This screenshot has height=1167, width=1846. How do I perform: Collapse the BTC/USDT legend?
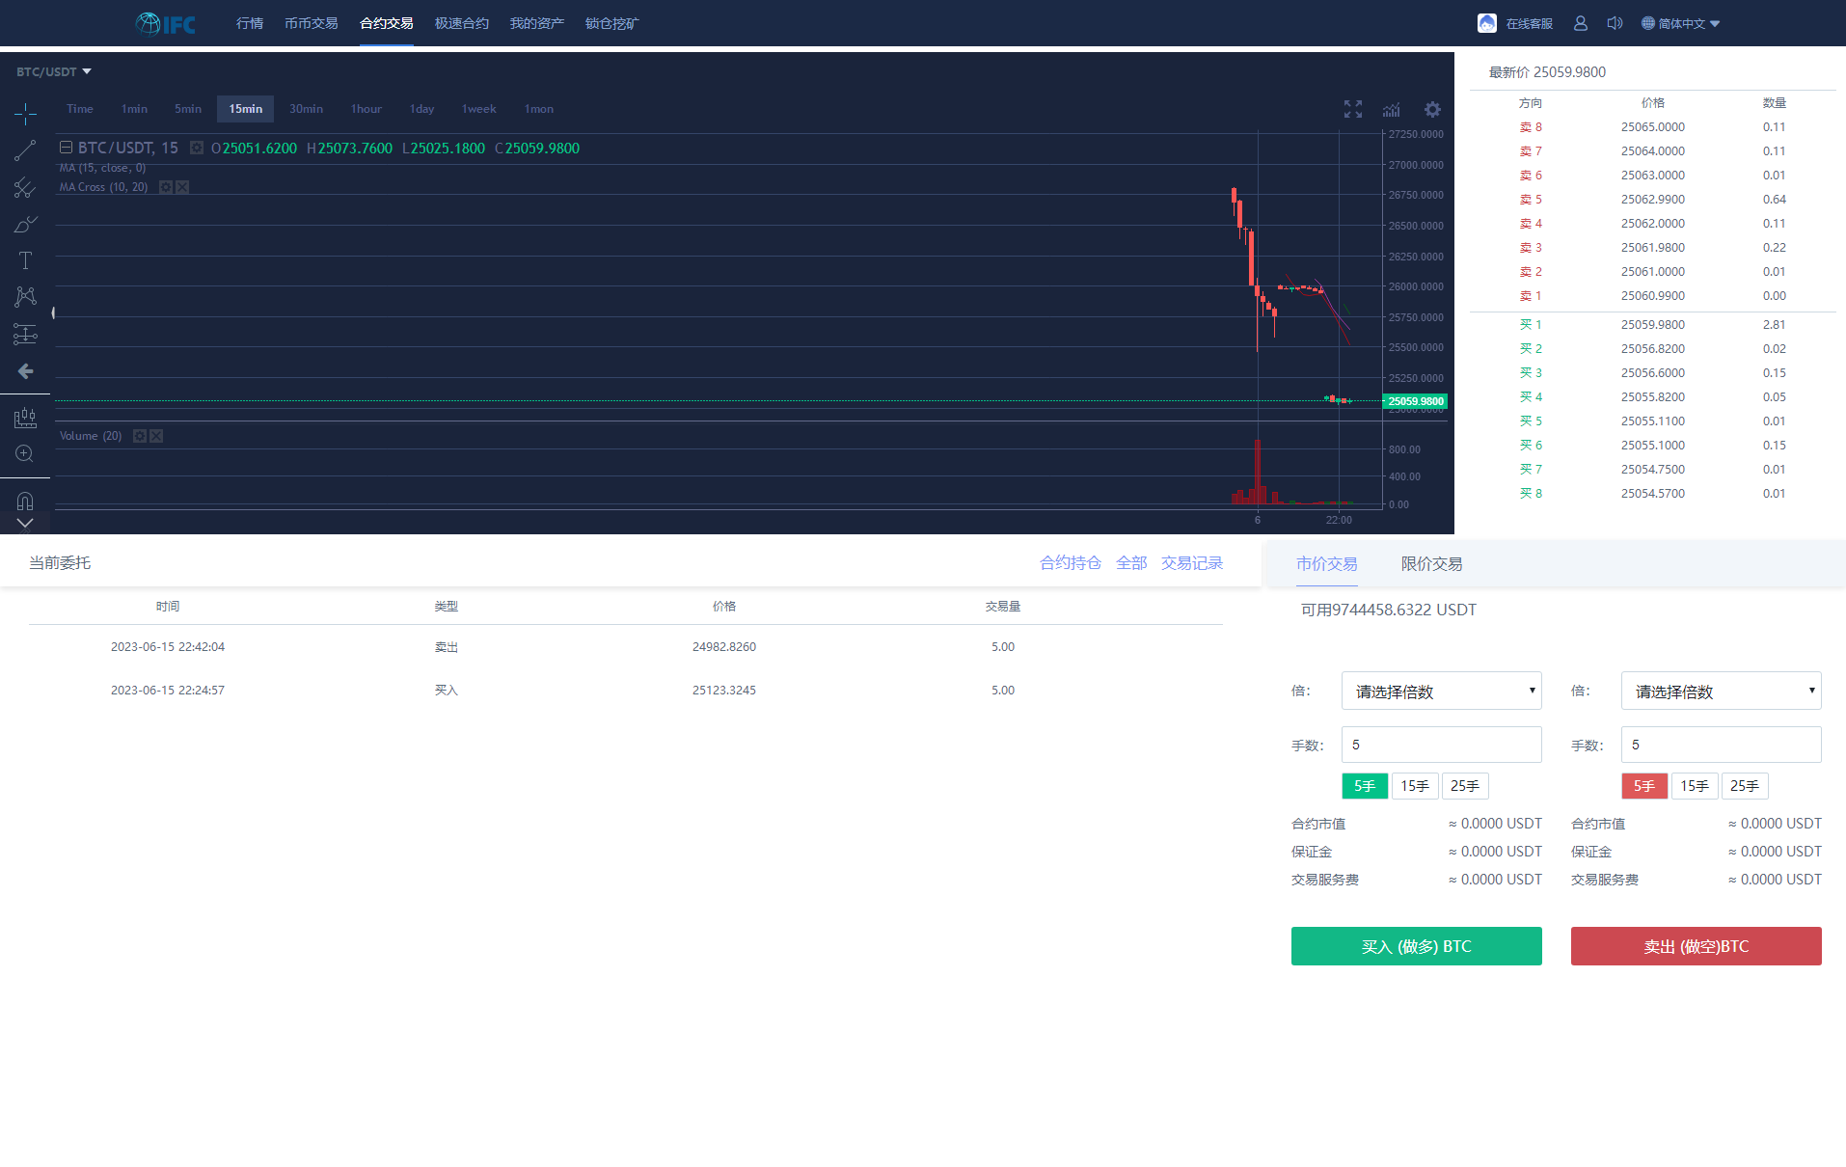point(66,148)
